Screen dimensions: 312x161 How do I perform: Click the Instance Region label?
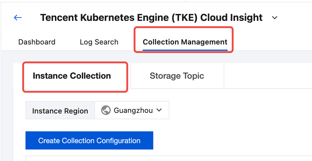pos(60,111)
